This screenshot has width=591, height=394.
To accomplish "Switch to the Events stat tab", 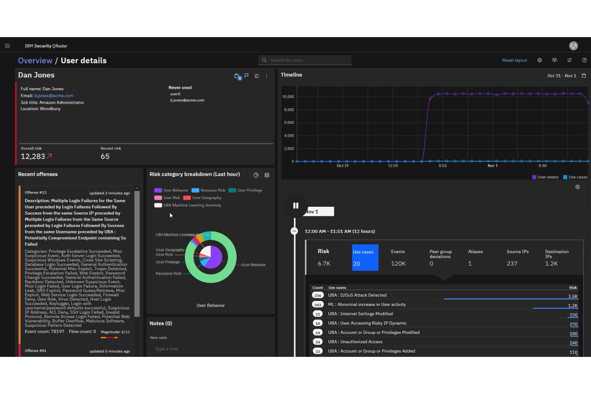I will [398, 257].
